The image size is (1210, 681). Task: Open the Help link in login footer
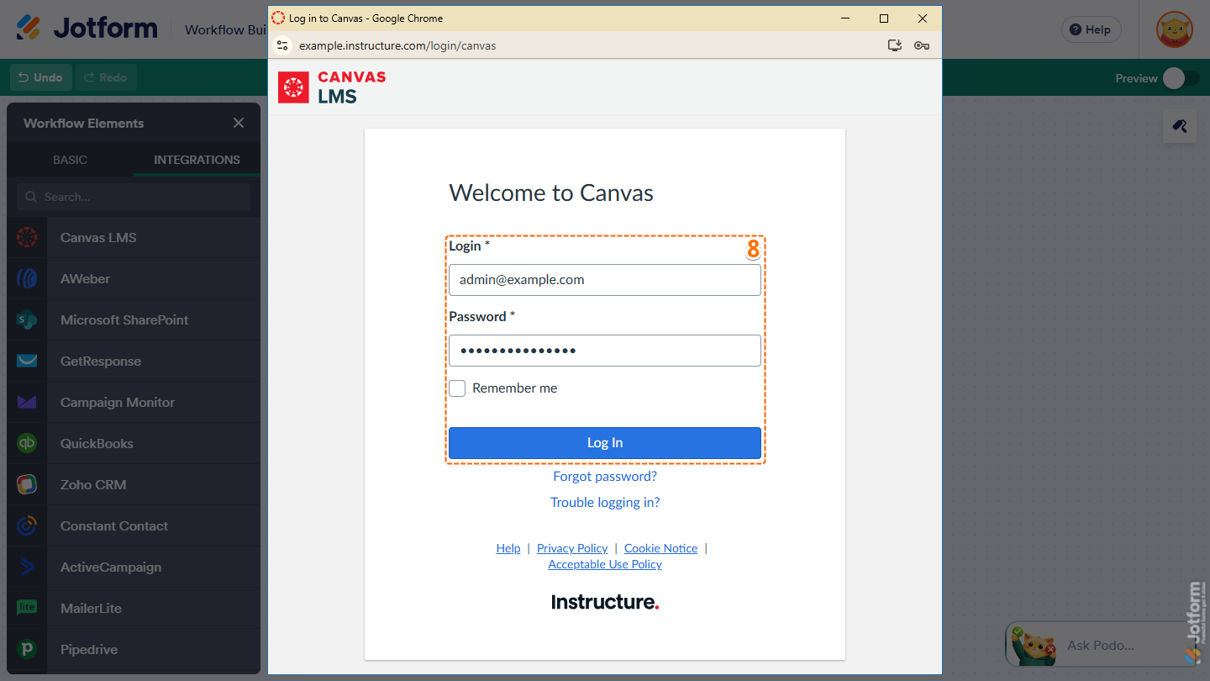coord(508,548)
